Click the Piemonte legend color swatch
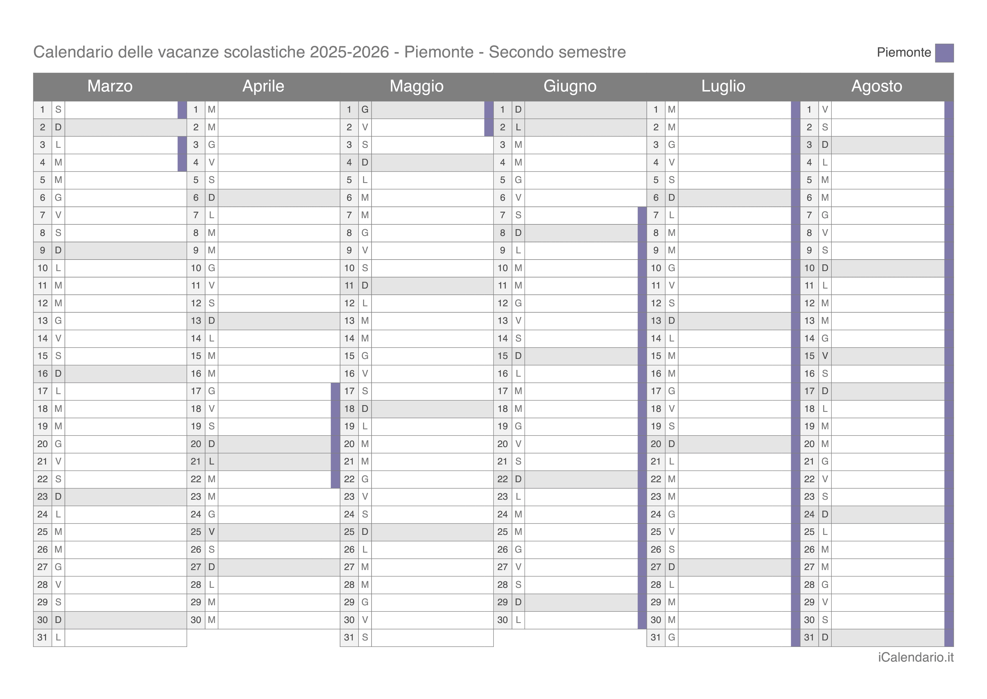Viewport: 987px width, 699px height. pyautogui.click(x=944, y=53)
